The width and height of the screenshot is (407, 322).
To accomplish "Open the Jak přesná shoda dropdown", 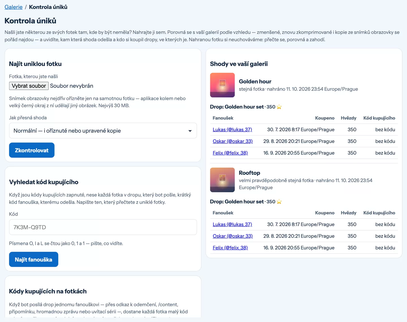I will 103,131.
